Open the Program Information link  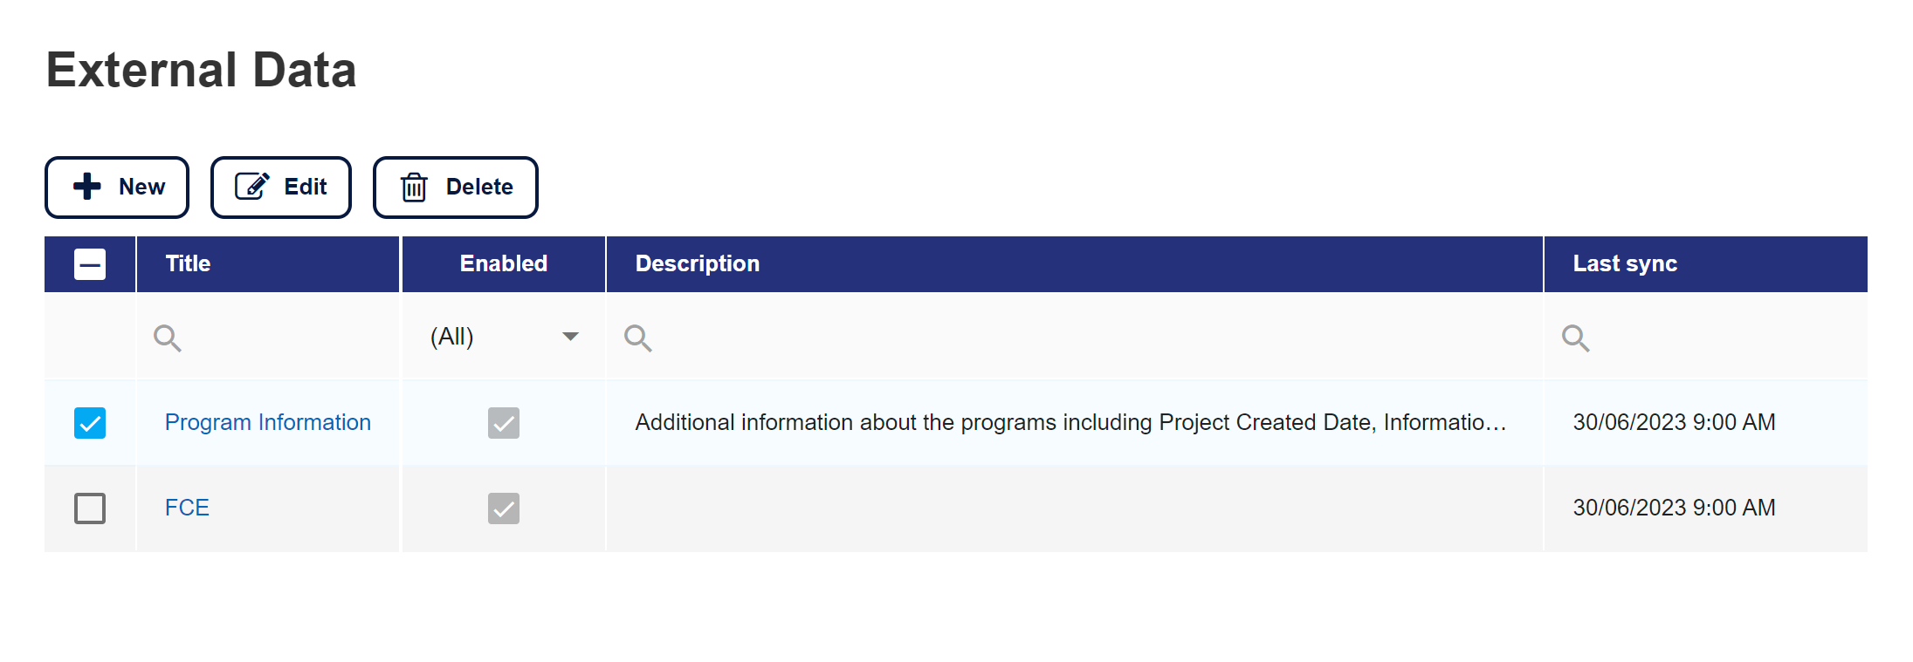(268, 422)
